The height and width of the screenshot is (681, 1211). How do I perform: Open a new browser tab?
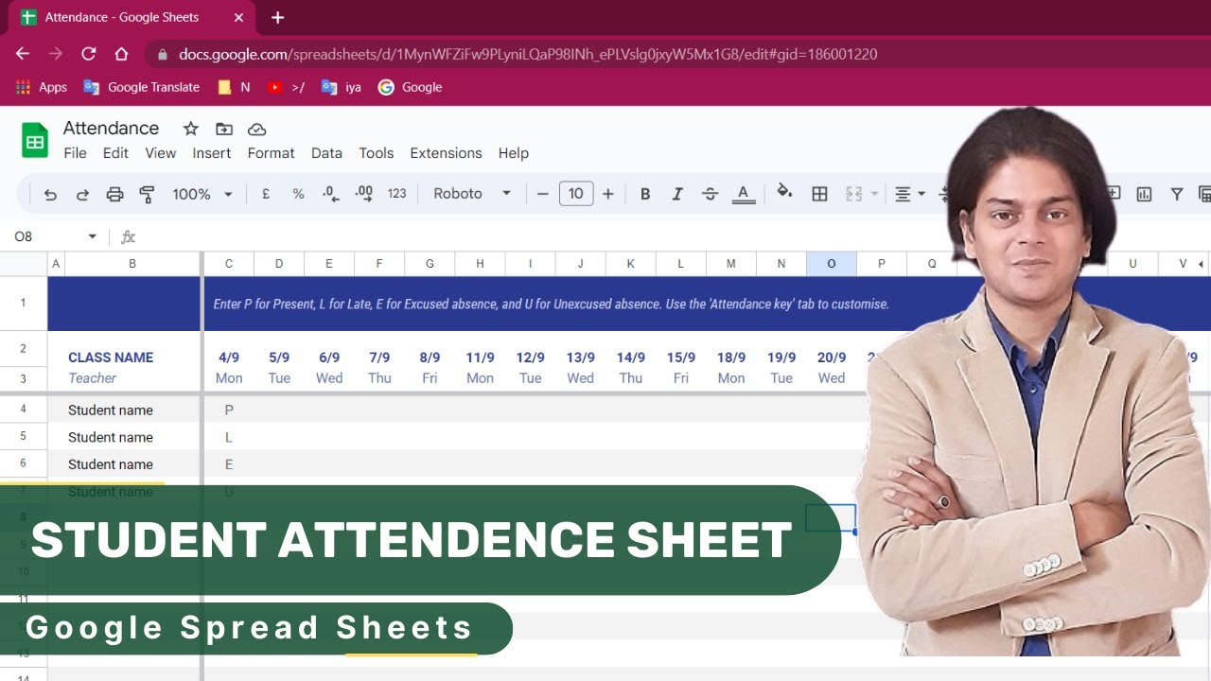coord(277,17)
